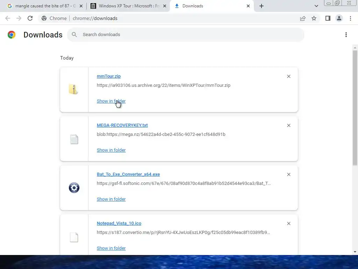Open Chrome three-dot menu in toolbar
Viewport: 358px width, 269px height.
pos(350,18)
